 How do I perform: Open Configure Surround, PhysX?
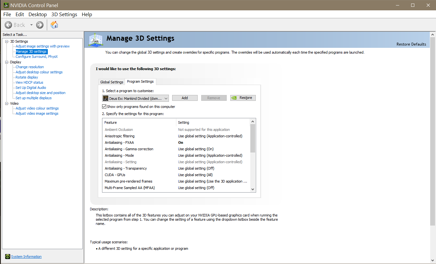(x=36, y=57)
